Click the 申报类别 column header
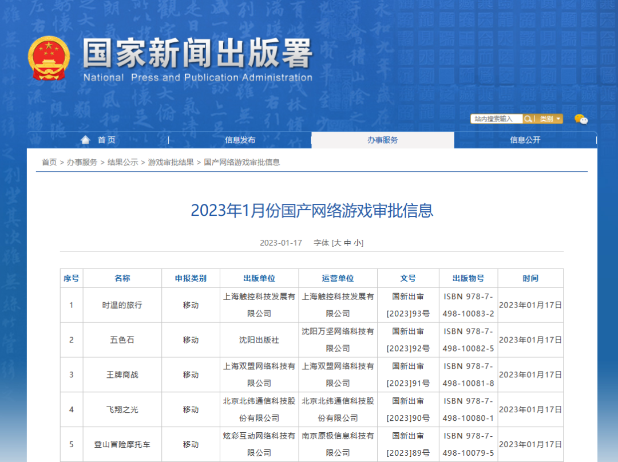 tap(191, 278)
